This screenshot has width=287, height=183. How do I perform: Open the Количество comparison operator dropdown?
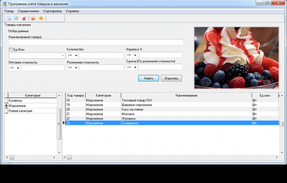72,55
